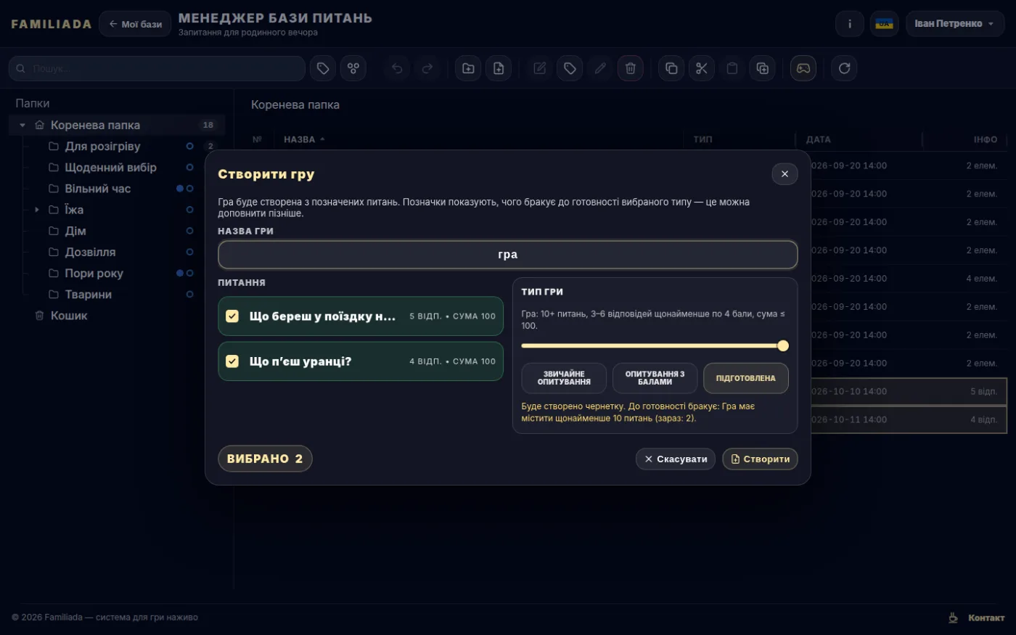The image size is (1016, 635).
Task: Click the copy icon in the toolbar
Action: 671,68
